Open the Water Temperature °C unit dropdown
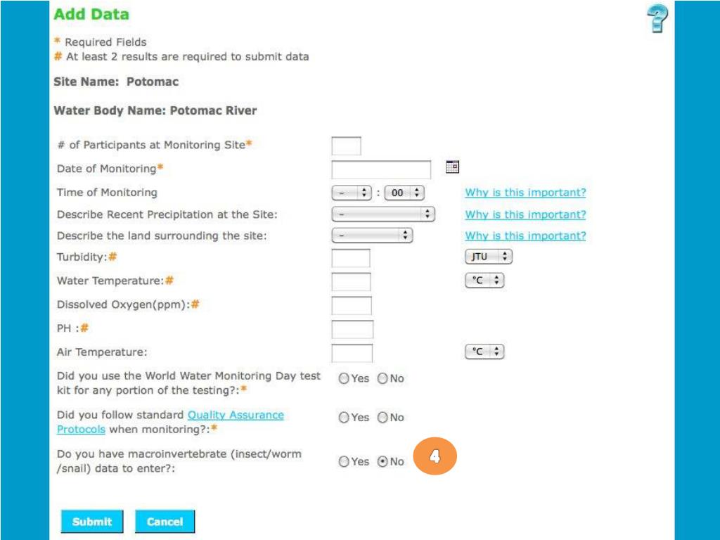Screen dimensions: 720x540 484,280
